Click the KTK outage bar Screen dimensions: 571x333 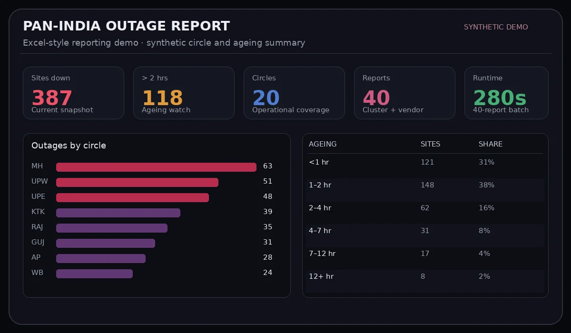tap(118, 213)
